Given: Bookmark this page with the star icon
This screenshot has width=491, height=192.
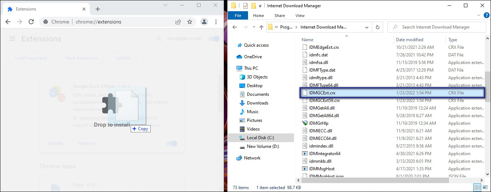Looking at the screenshot, I should (x=189, y=22).
